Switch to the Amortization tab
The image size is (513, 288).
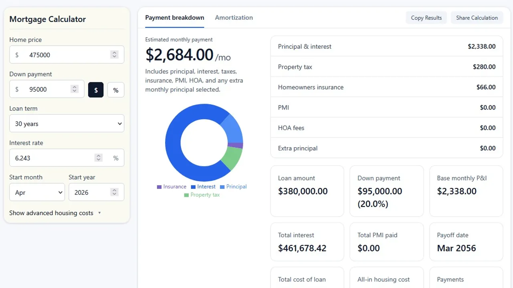coord(234,18)
